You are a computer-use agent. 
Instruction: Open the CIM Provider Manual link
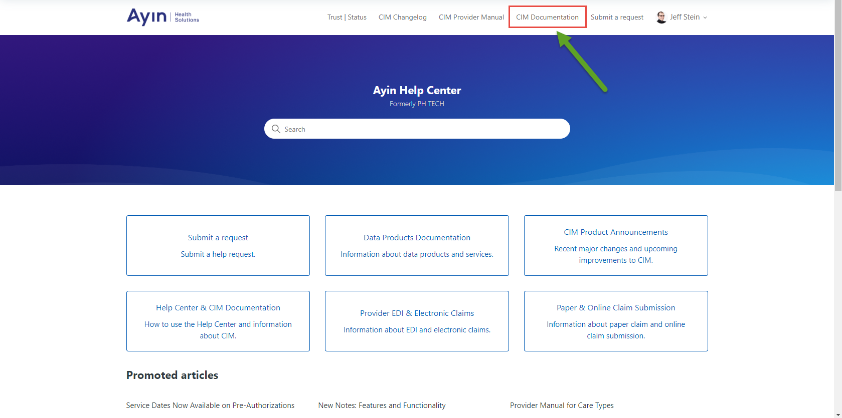[471, 17]
